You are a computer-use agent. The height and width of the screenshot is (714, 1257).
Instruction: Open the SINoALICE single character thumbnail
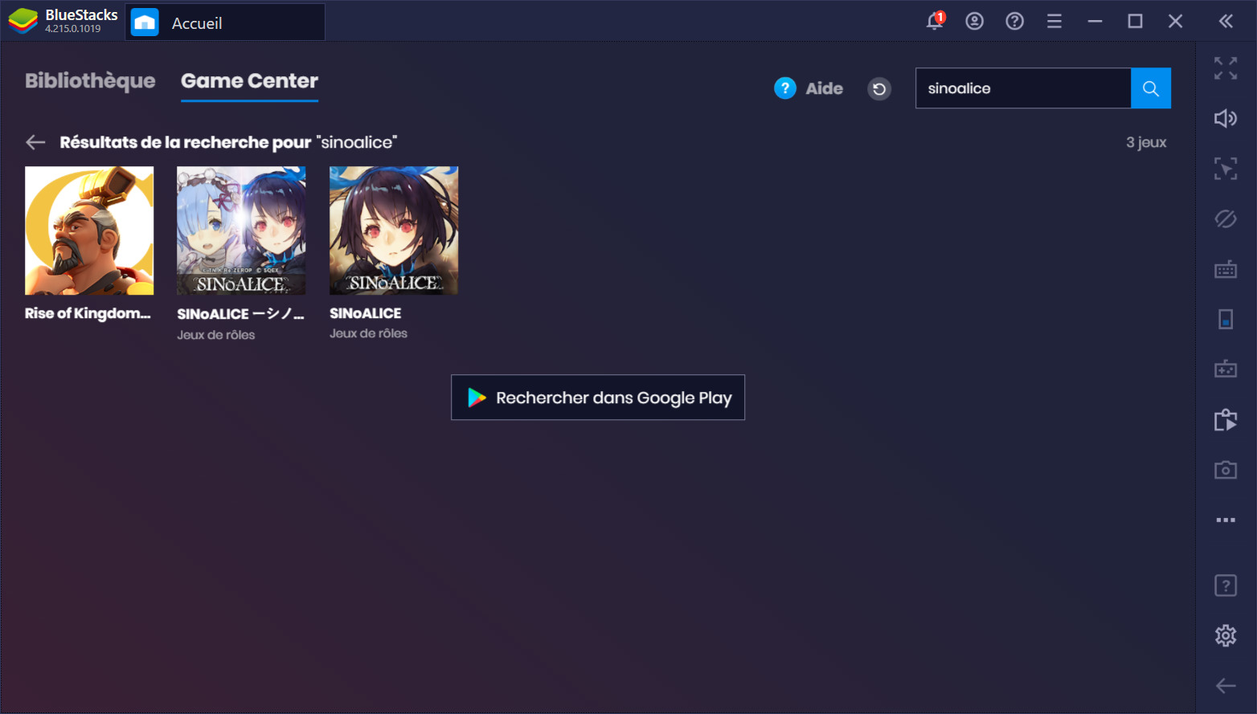coord(394,231)
